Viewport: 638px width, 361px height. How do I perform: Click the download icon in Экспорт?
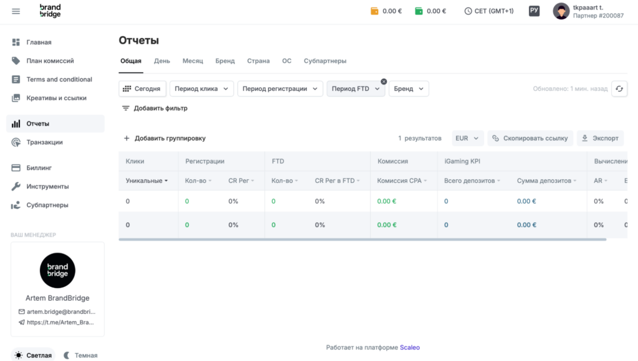pyautogui.click(x=584, y=138)
